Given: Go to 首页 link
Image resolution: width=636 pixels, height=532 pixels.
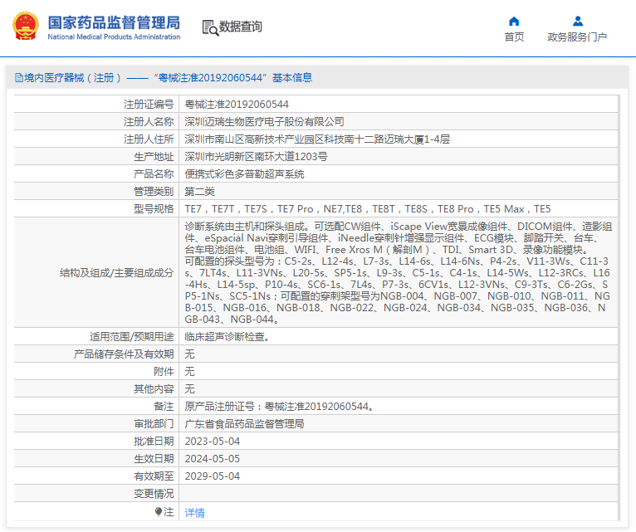Looking at the screenshot, I should (514, 37).
